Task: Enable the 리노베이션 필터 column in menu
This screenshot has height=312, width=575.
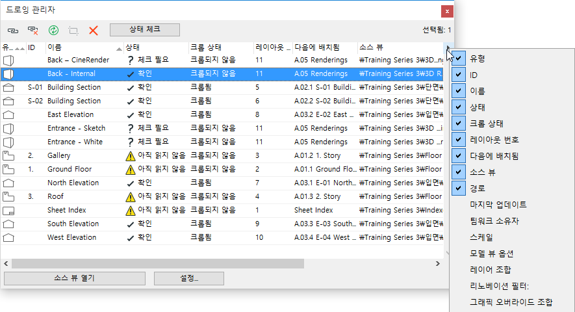Action: tap(499, 285)
